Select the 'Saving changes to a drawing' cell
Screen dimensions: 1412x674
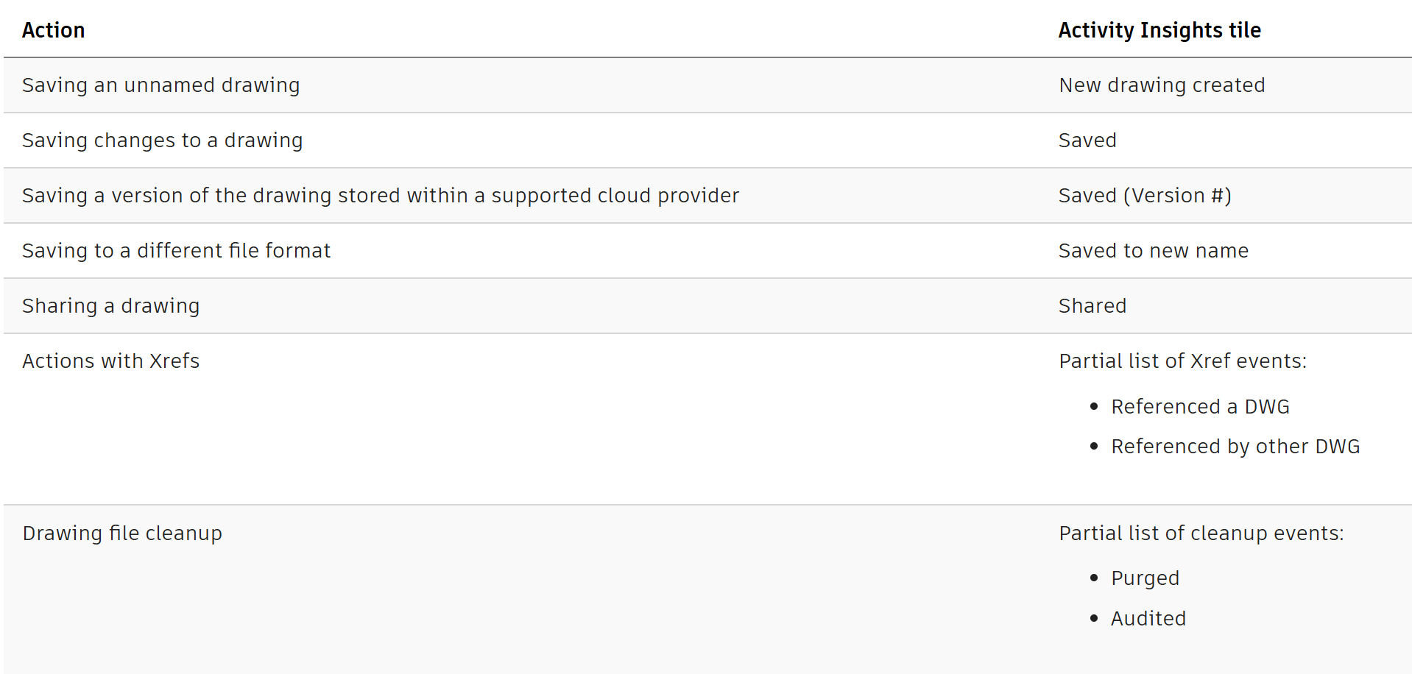162,141
